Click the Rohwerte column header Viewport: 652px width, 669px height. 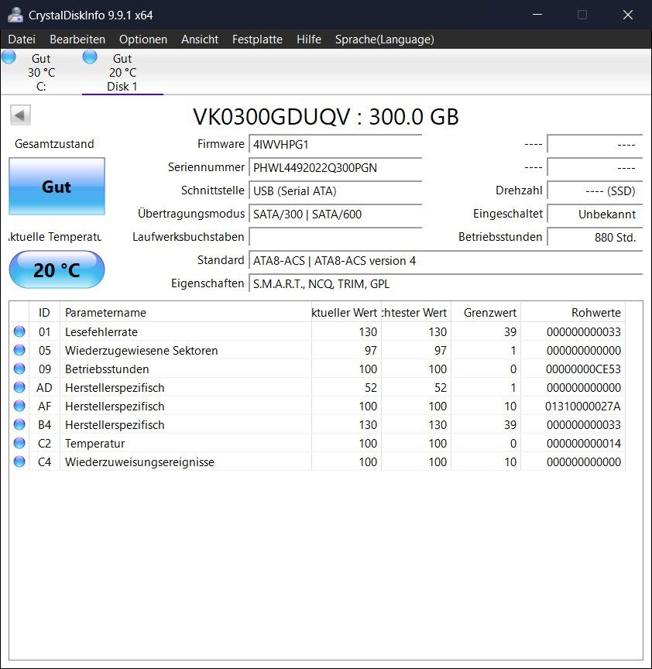573,312
